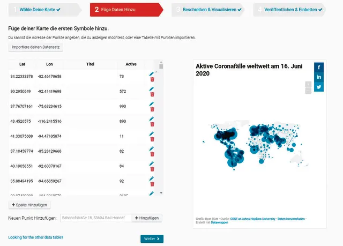The height and width of the screenshot is (246, 343).
Task: Share the map on LinkedIn
Action: pyautogui.click(x=319, y=77)
